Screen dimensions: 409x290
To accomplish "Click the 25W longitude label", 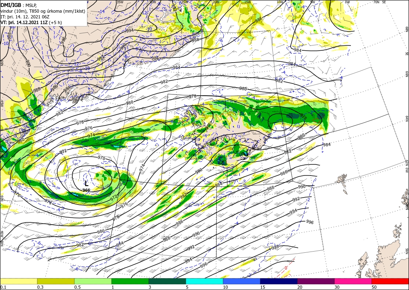I will 184,2.
